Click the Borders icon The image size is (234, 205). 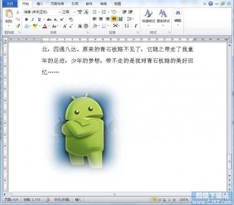tap(104, 26)
